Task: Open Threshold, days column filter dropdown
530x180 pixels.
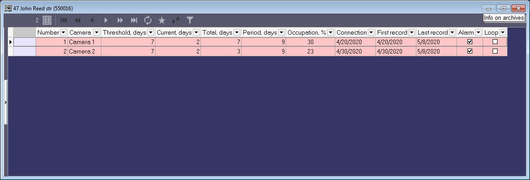Action: click(x=151, y=32)
